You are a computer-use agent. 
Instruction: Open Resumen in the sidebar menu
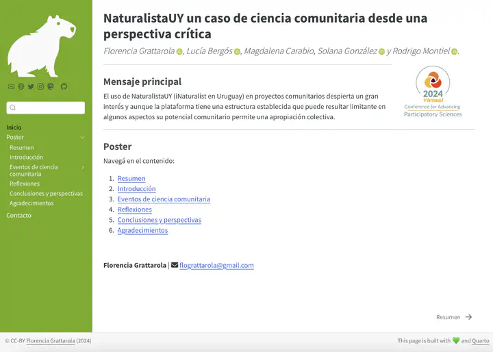pyautogui.click(x=22, y=147)
